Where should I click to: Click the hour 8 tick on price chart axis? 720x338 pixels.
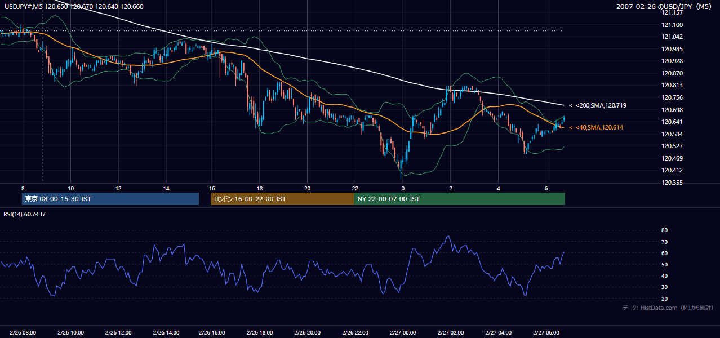click(23, 188)
